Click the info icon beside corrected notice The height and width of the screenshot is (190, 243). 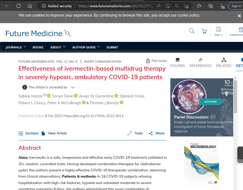click(x=25, y=87)
